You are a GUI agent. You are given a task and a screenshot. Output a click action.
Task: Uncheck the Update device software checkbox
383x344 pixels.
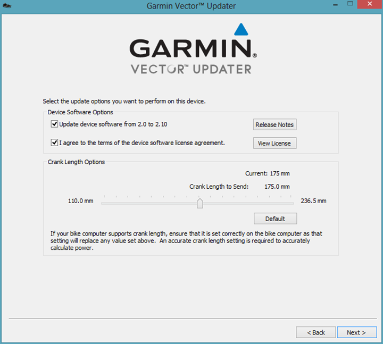tap(54, 124)
